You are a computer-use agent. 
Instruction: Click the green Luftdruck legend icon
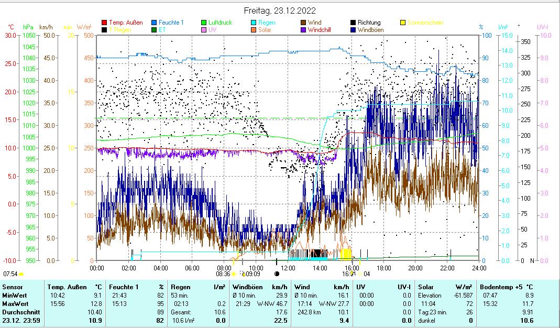204,23
